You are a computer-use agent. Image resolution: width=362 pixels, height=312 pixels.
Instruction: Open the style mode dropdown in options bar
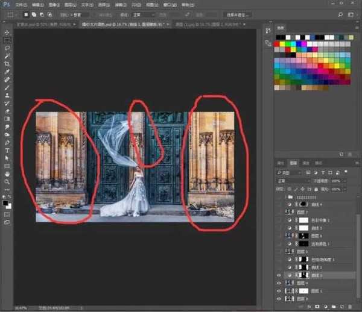(145, 14)
